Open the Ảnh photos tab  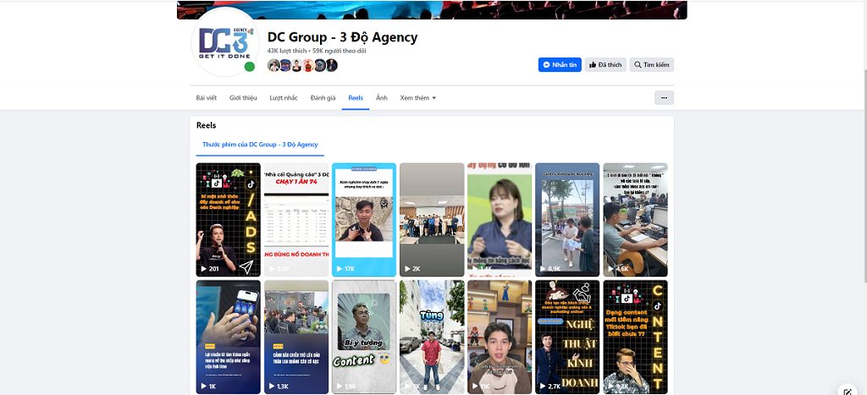[382, 98]
